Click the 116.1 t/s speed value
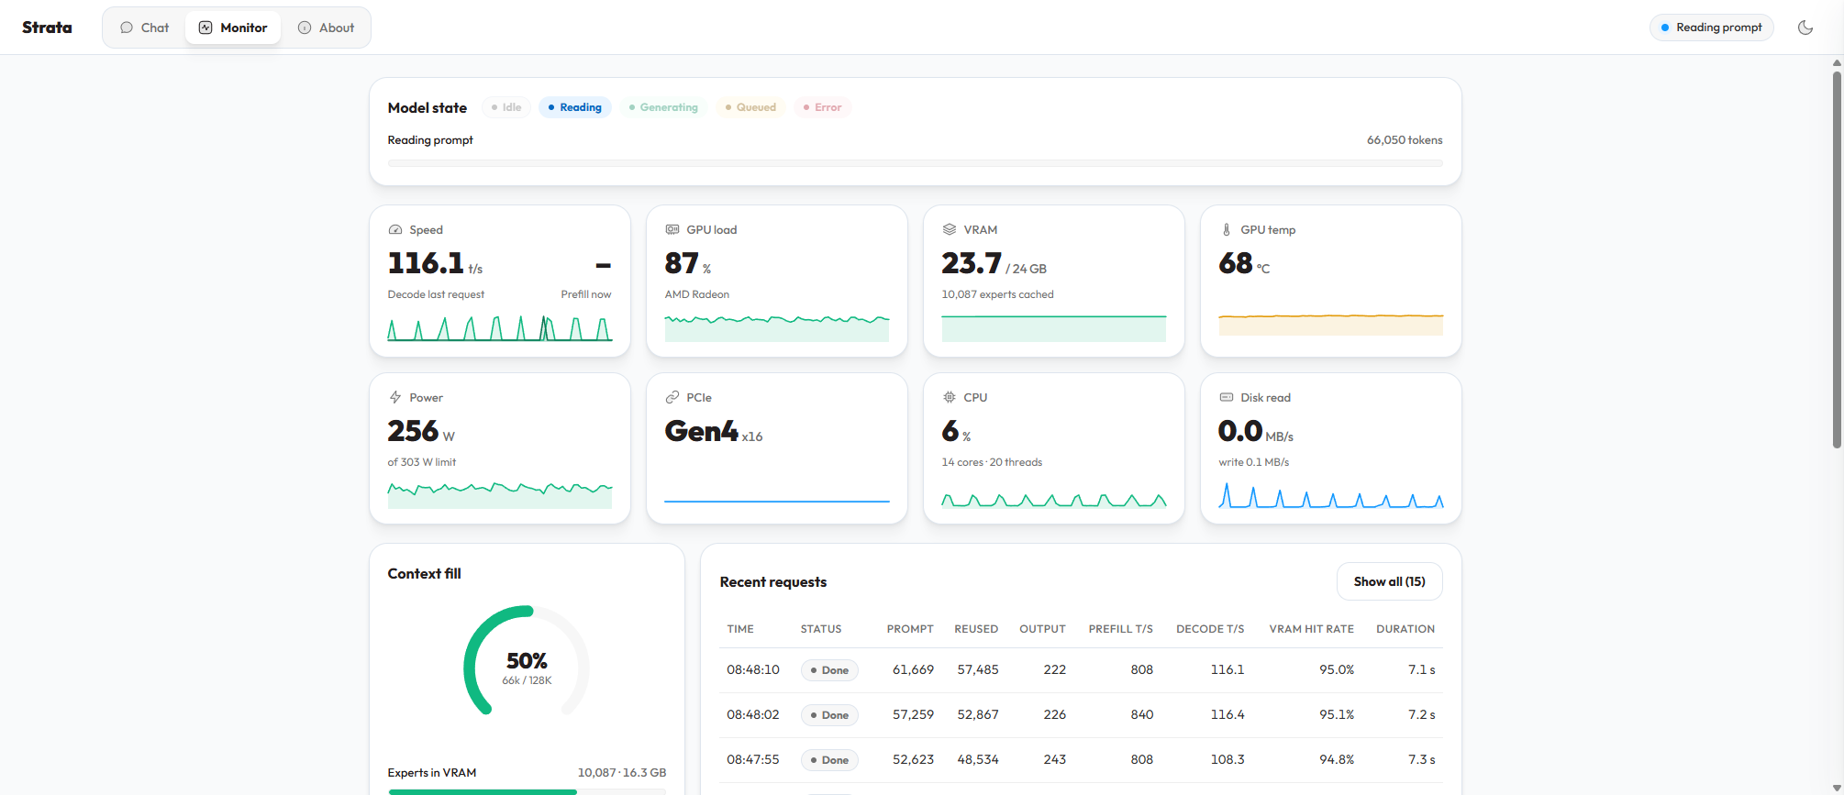 point(435,264)
